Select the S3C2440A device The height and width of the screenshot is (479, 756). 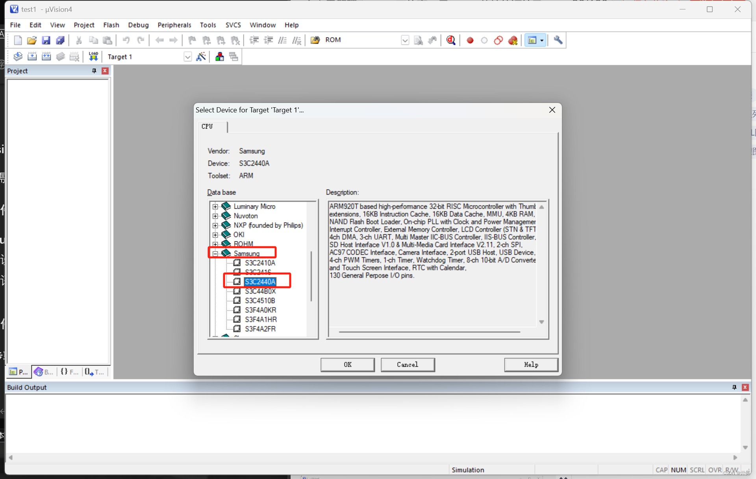pyautogui.click(x=260, y=282)
